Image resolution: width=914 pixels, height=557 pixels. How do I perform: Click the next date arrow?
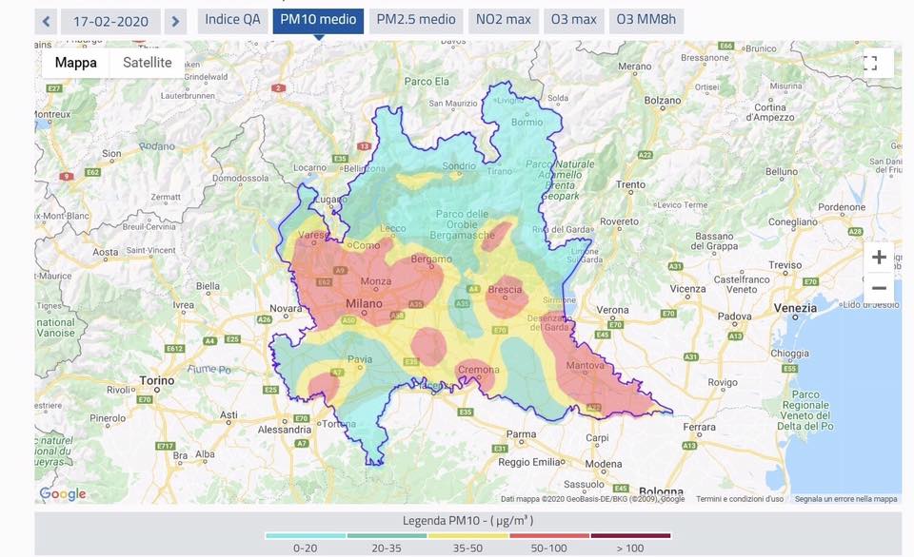pyautogui.click(x=175, y=20)
